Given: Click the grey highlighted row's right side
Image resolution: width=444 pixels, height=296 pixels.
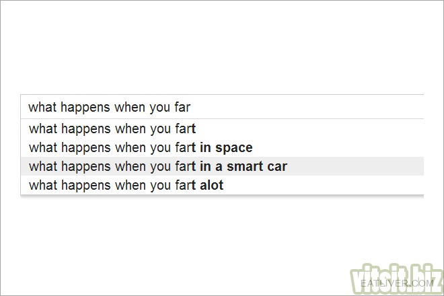Looking at the screenshot, I should pyautogui.click(x=355, y=166).
